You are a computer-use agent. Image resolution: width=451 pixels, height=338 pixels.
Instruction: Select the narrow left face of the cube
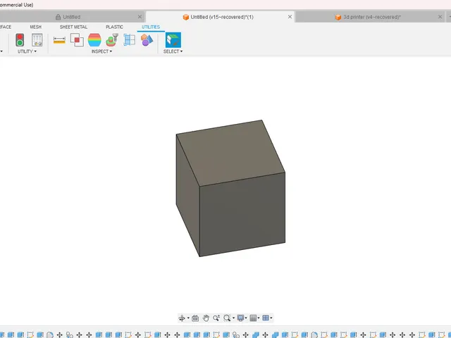[x=188, y=196]
